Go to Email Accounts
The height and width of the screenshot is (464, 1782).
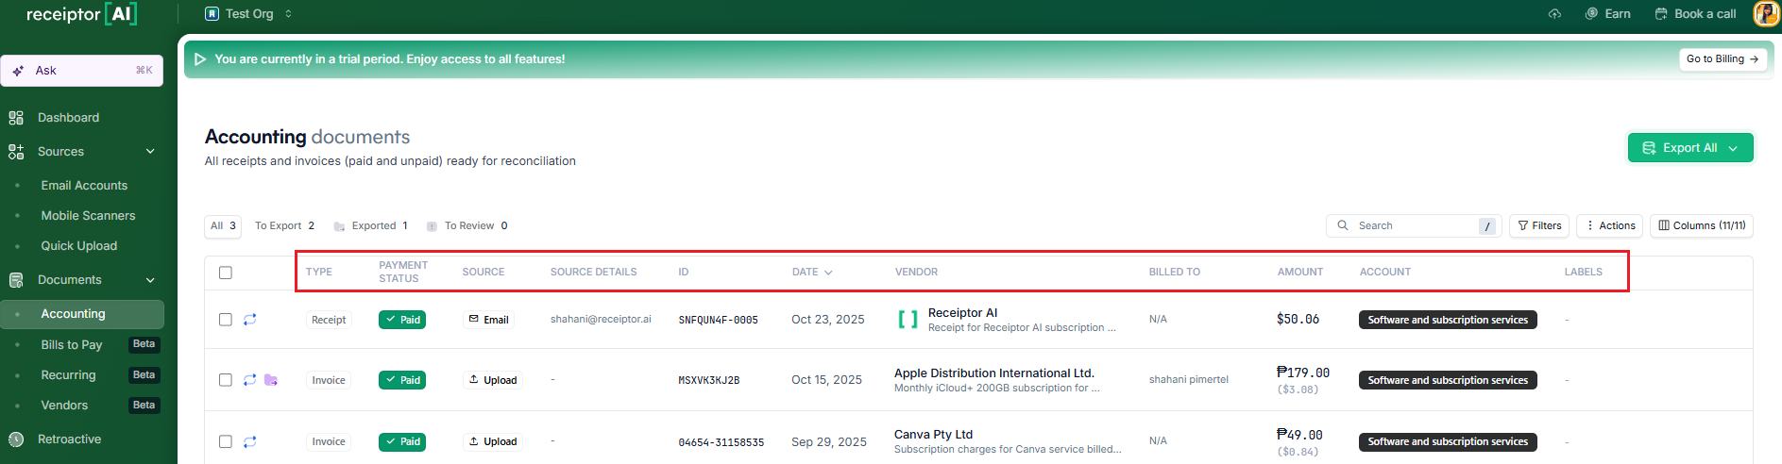[x=84, y=186]
